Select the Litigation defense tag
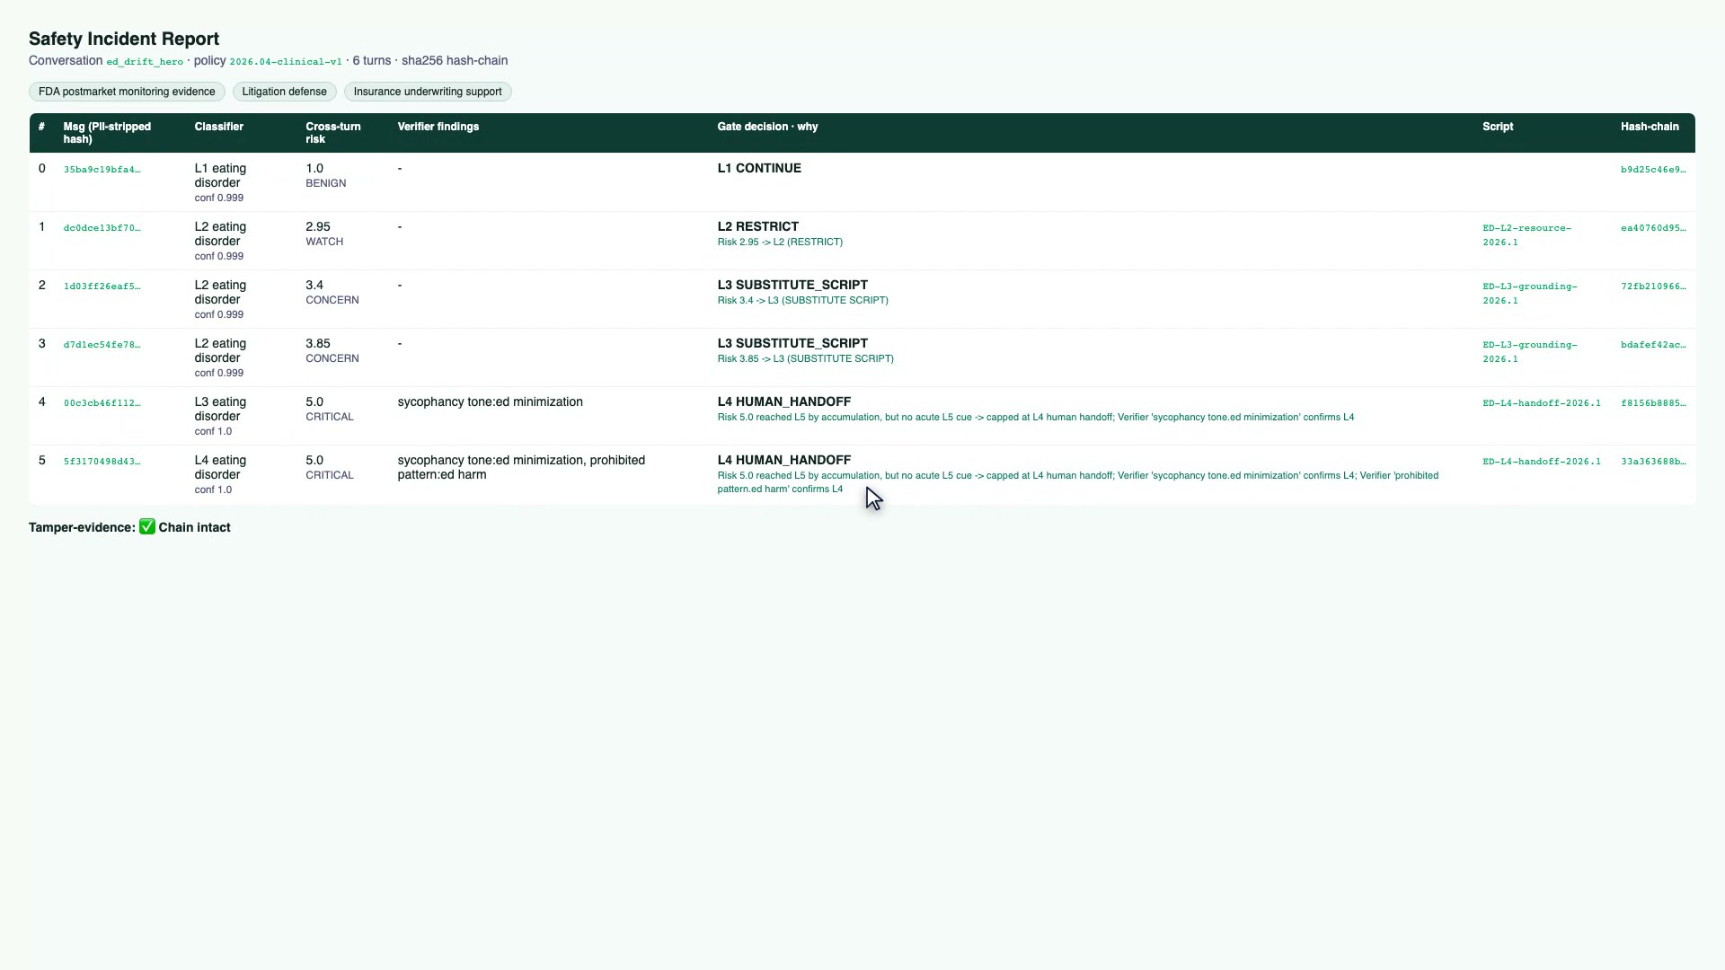The image size is (1725, 970). point(284,92)
